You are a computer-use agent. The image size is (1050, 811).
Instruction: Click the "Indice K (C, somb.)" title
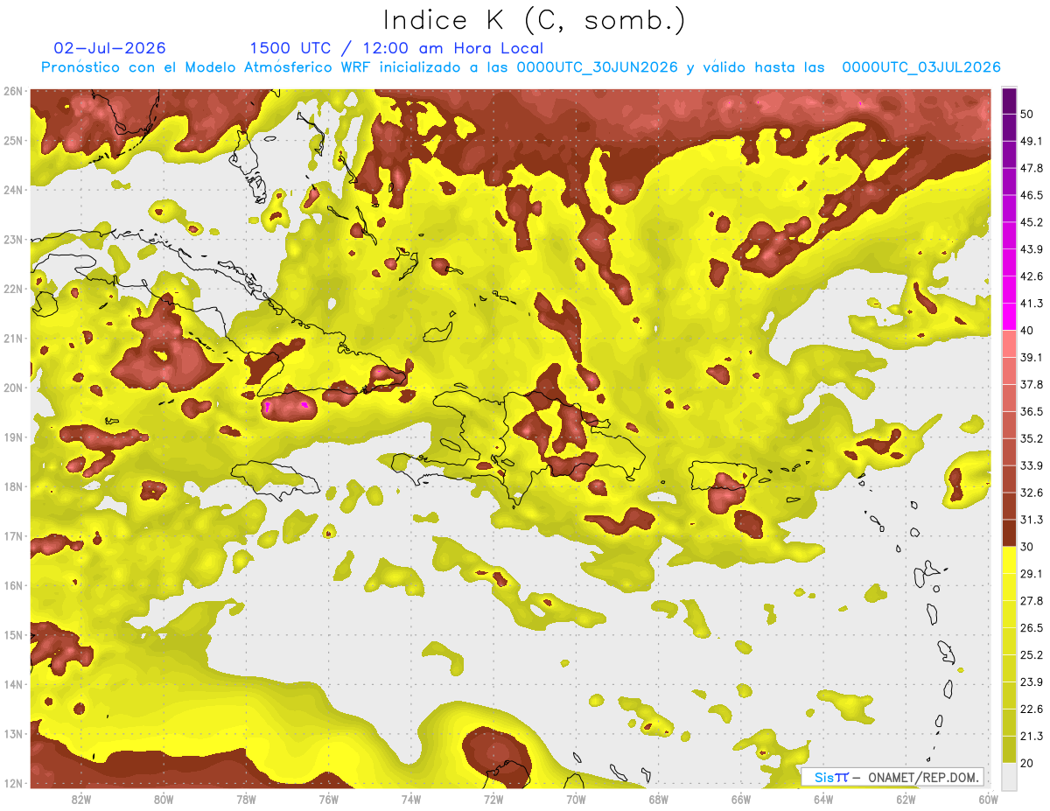pyautogui.click(x=534, y=19)
